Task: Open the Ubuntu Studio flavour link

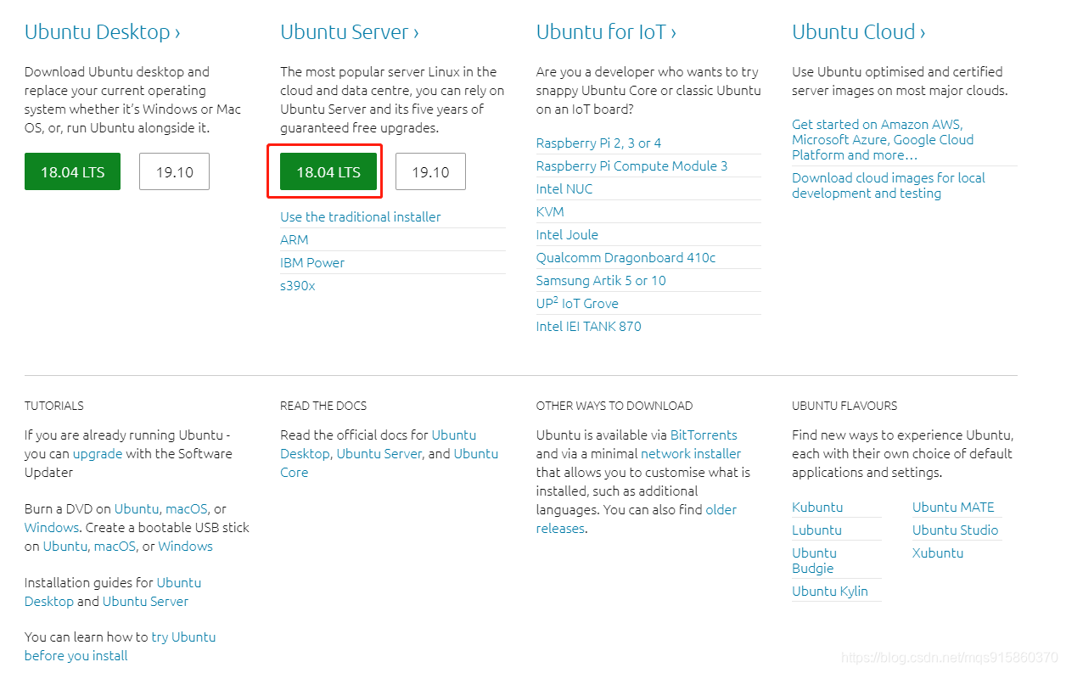Action: click(x=955, y=530)
